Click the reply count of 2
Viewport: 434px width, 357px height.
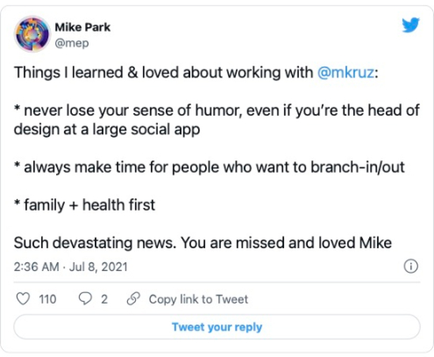point(104,300)
